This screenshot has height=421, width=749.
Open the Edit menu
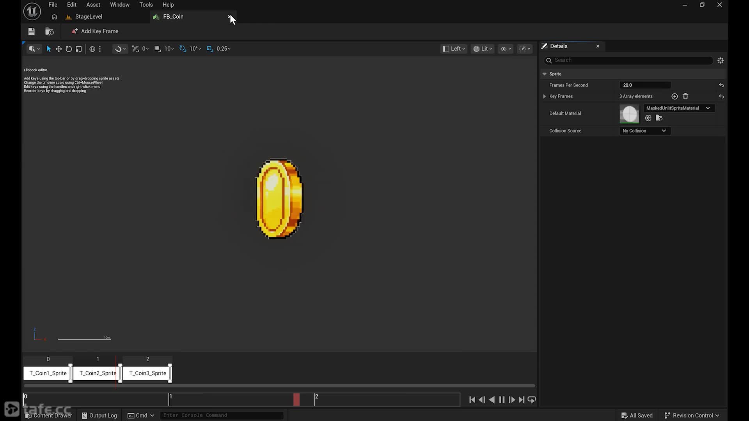(72, 5)
